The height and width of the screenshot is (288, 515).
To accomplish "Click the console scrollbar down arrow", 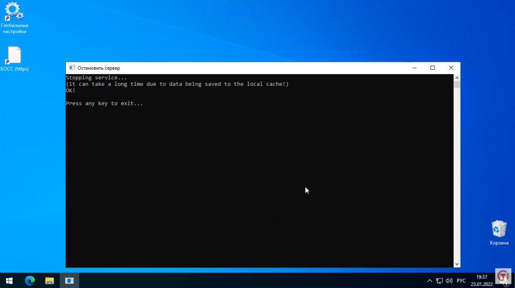I will [x=457, y=264].
